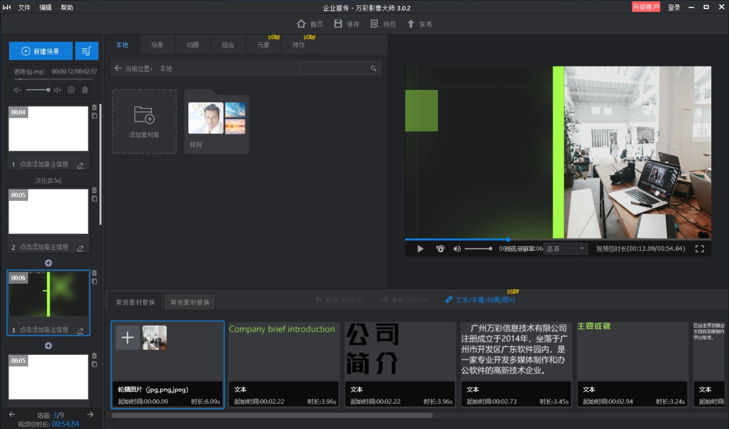Switch to the 动画 tab
The height and width of the screenshot is (429, 729).
[x=192, y=44]
